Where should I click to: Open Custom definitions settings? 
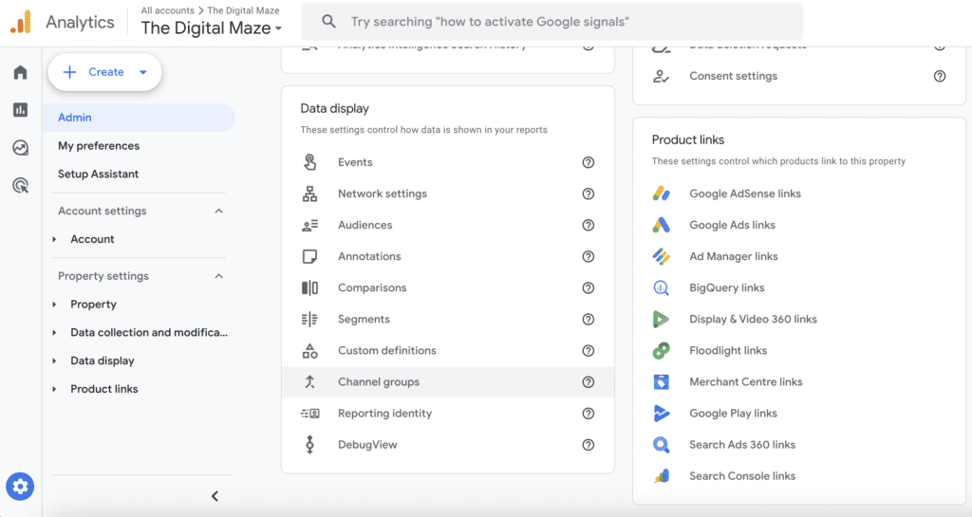387,351
